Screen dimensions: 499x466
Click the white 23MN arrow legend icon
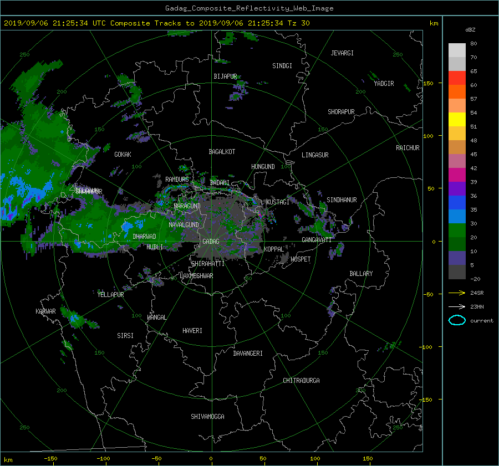pyautogui.click(x=457, y=306)
